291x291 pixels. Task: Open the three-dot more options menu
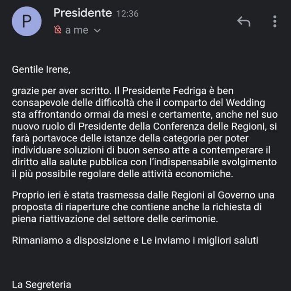coord(275,21)
